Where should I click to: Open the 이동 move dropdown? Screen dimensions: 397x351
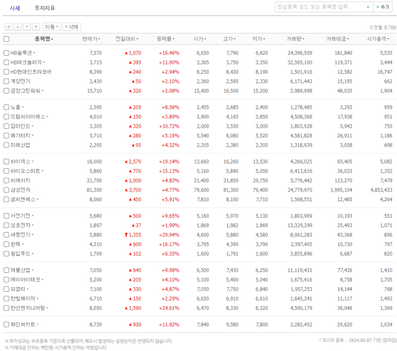pos(52,27)
